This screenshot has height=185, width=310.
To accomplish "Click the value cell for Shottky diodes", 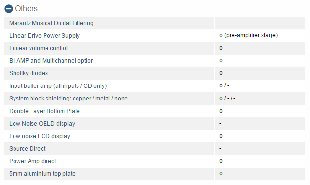I will tap(260, 73).
